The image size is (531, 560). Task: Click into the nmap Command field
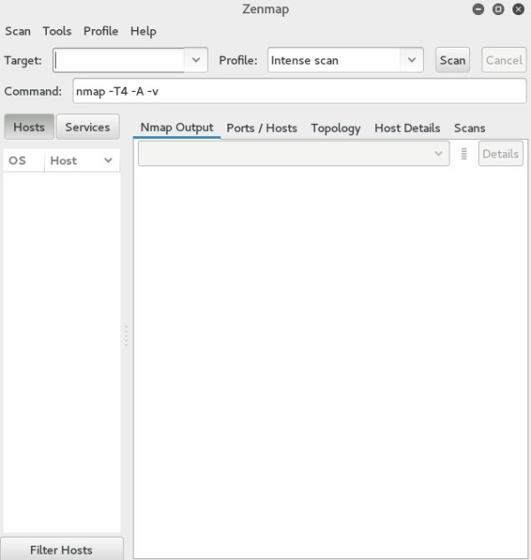[x=299, y=91]
